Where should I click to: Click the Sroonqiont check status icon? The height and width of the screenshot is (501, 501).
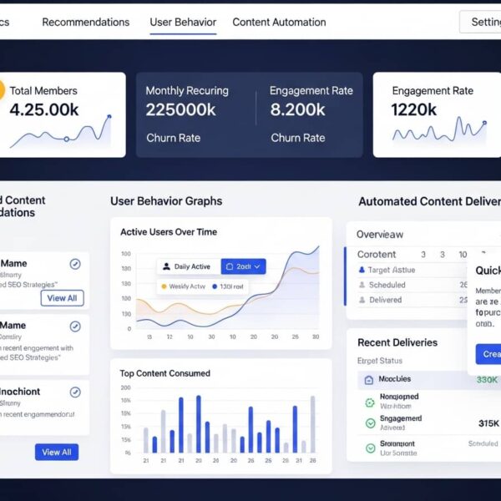(370, 448)
